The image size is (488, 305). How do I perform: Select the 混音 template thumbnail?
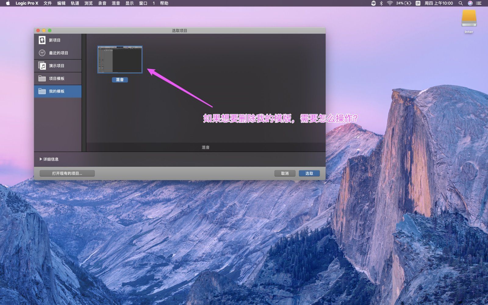click(x=120, y=60)
